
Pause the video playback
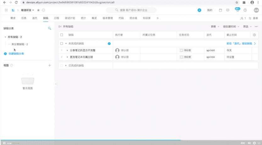pyautogui.click(x=4, y=143)
